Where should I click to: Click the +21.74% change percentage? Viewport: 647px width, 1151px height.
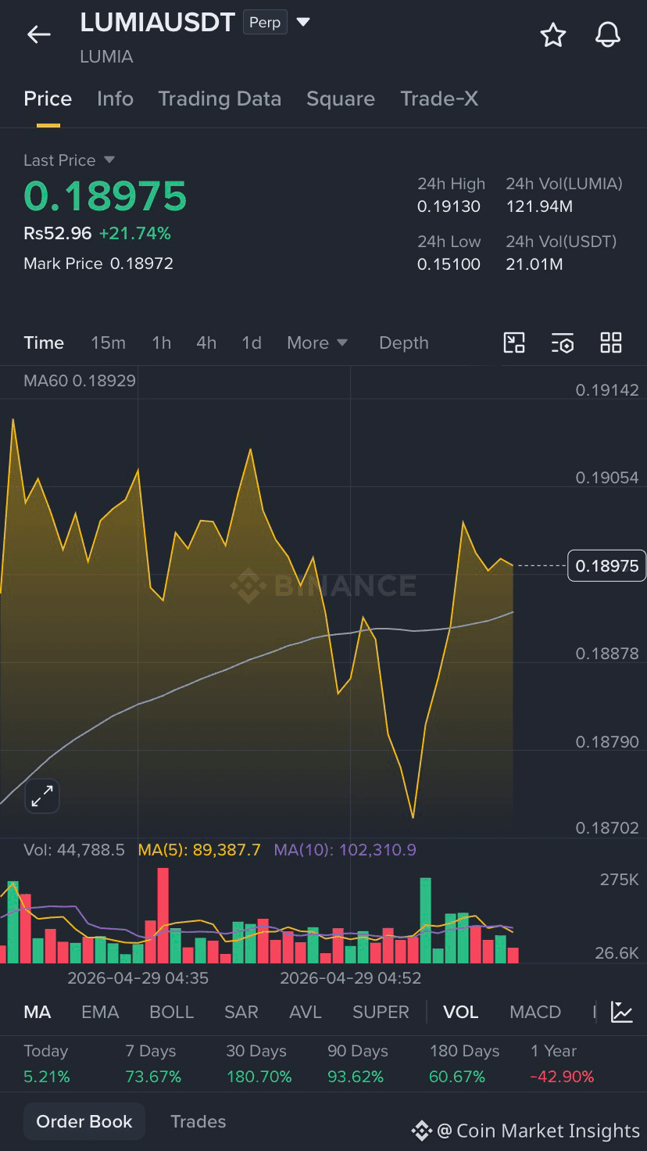click(134, 233)
